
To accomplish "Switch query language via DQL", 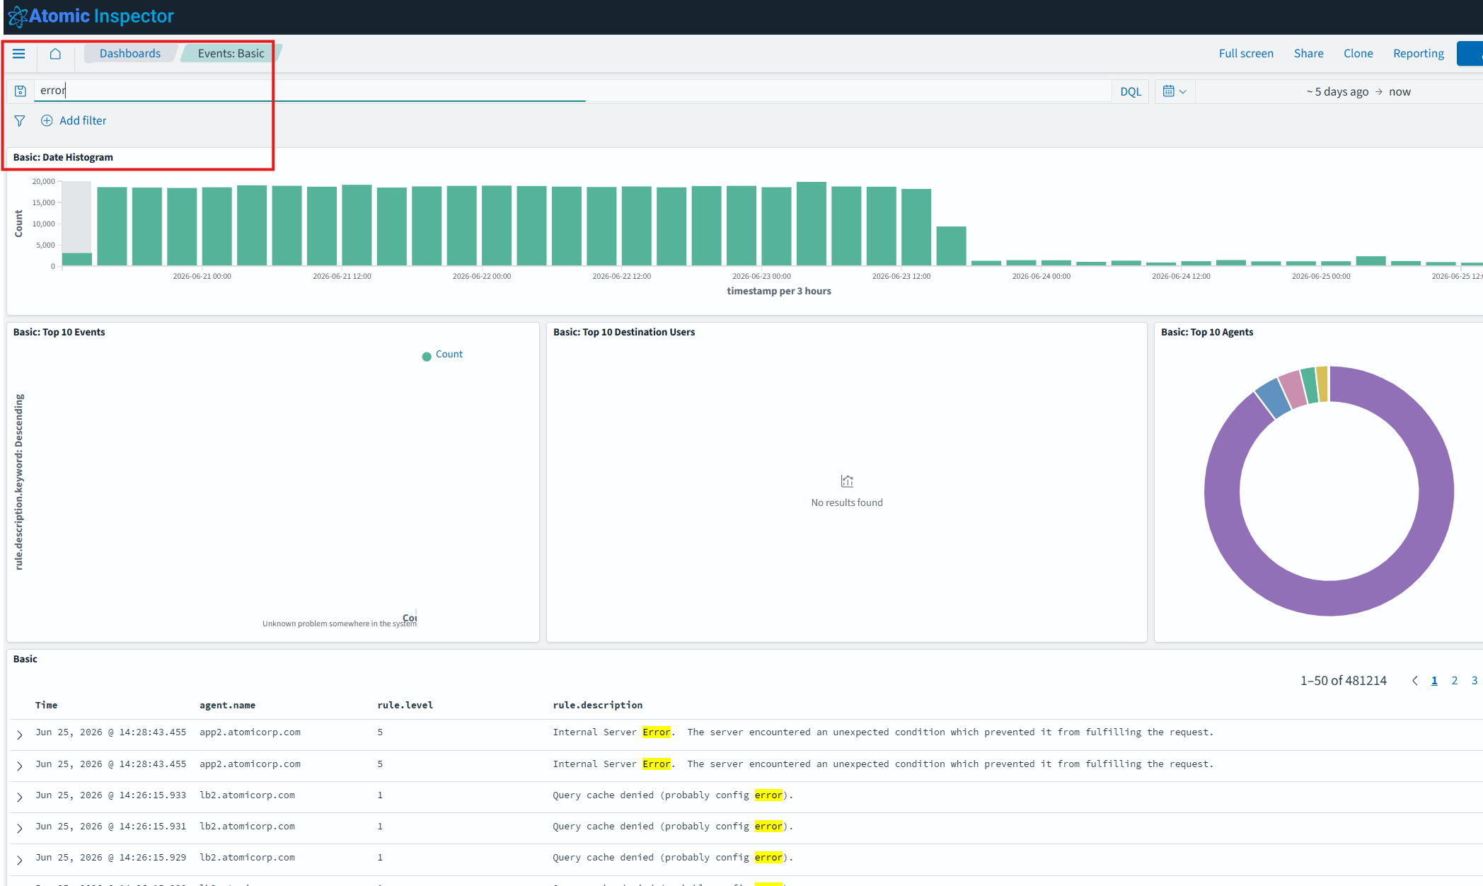I will 1131,91.
